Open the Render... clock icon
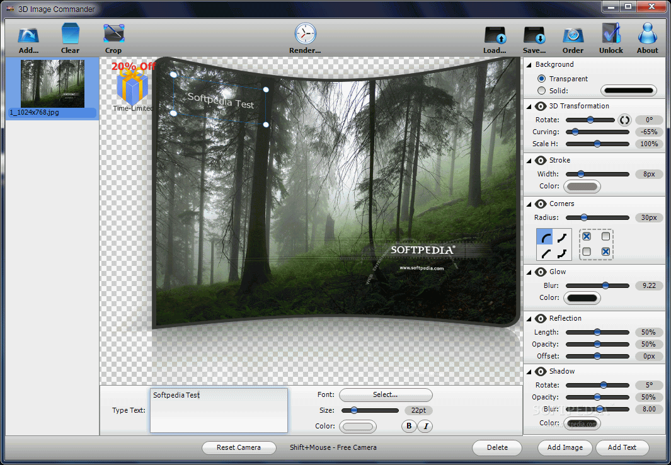 [x=305, y=33]
